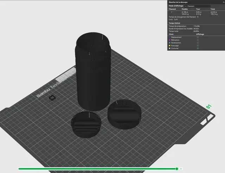Viewport: 225px width, 173px height.
Task: Click the Affichage column header
Action: point(200,34)
